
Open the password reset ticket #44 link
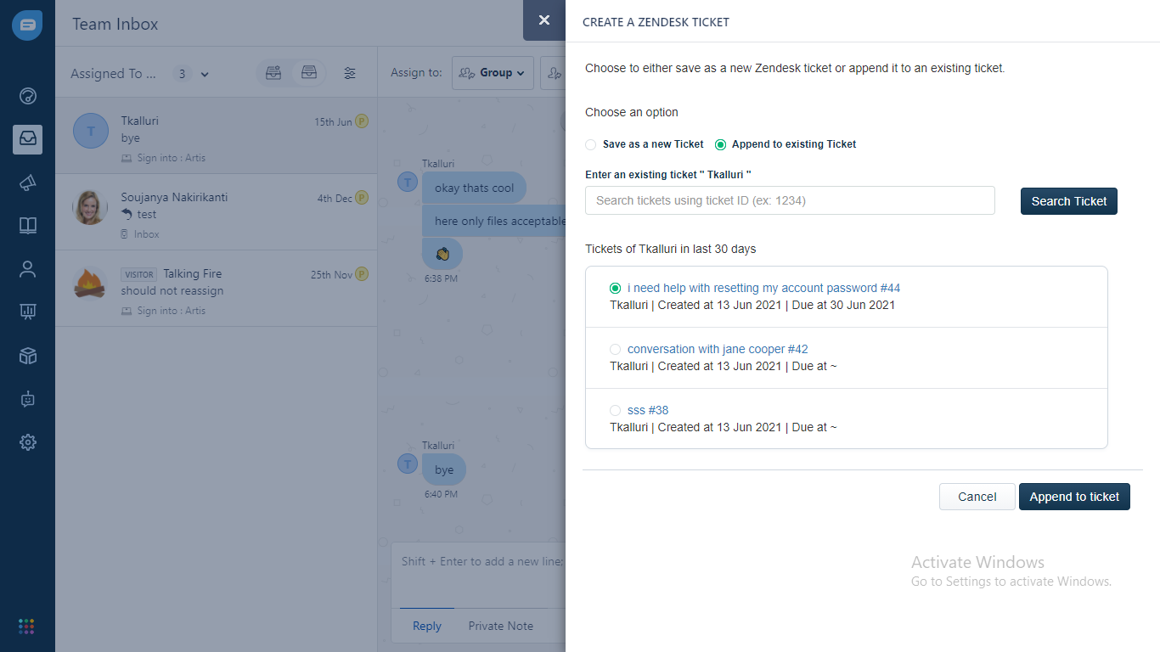pyautogui.click(x=763, y=289)
